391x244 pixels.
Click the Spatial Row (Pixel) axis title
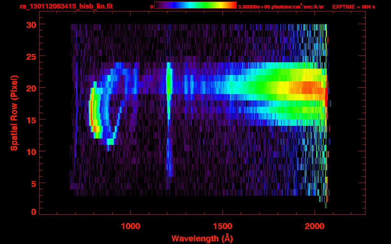point(14,113)
